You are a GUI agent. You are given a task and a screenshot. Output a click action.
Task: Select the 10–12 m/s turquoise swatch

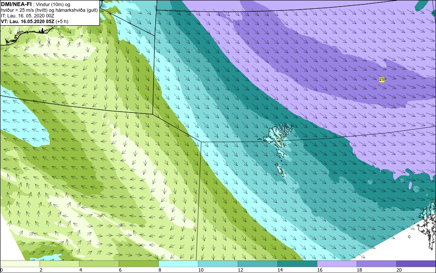click(218, 263)
